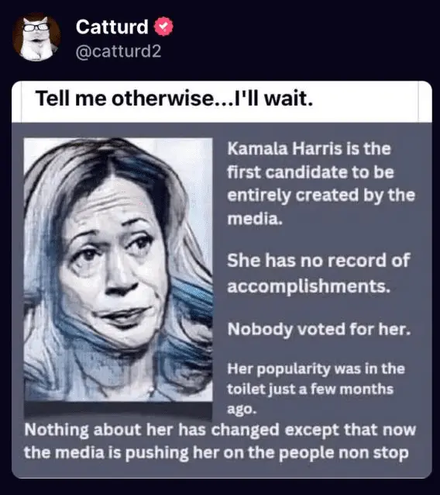Click 'Her popularity was in the' line
This screenshot has width=440, height=495.
(316, 369)
